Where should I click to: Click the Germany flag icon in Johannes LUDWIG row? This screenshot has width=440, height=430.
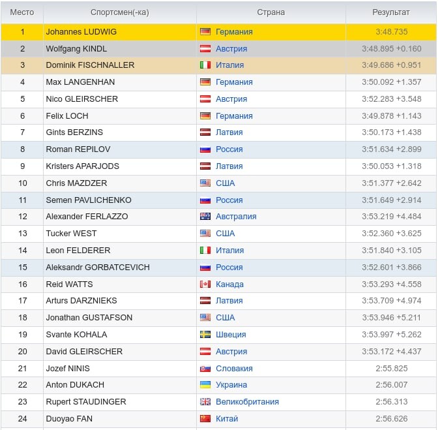tap(205, 32)
